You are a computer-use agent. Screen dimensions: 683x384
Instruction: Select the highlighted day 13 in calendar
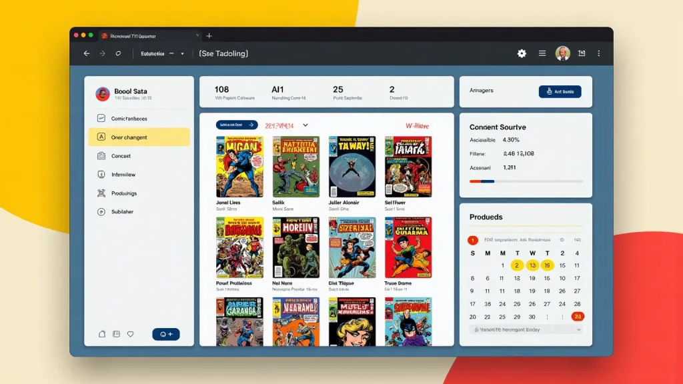pos(532,265)
